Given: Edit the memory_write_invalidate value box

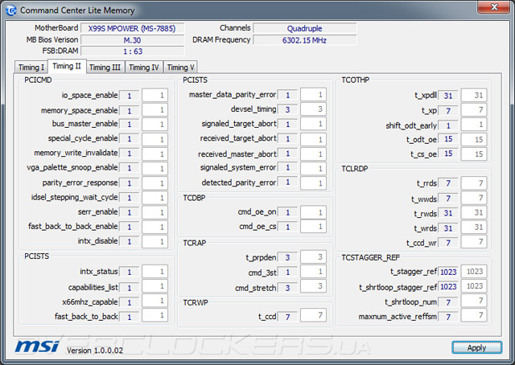Looking at the screenshot, I should coord(154,154).
